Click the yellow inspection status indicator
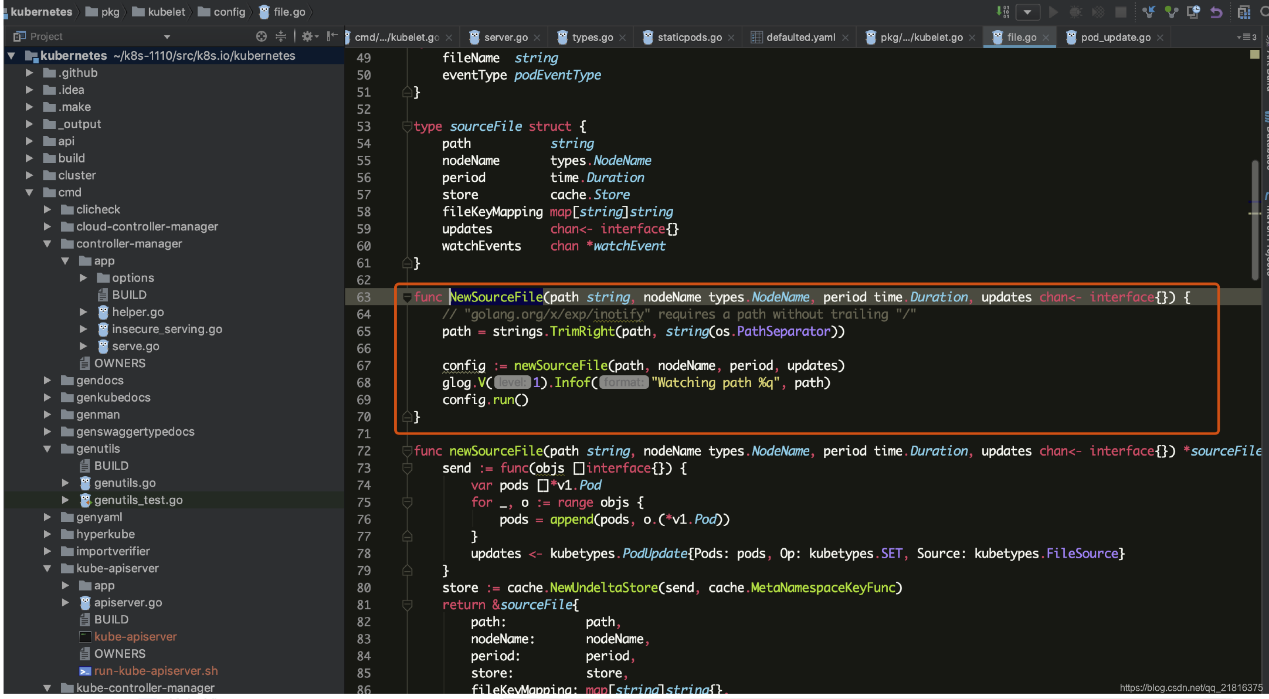 point(1255,54)
